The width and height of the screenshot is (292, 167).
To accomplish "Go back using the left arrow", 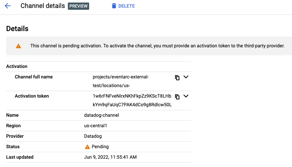I will click(8, 6).
